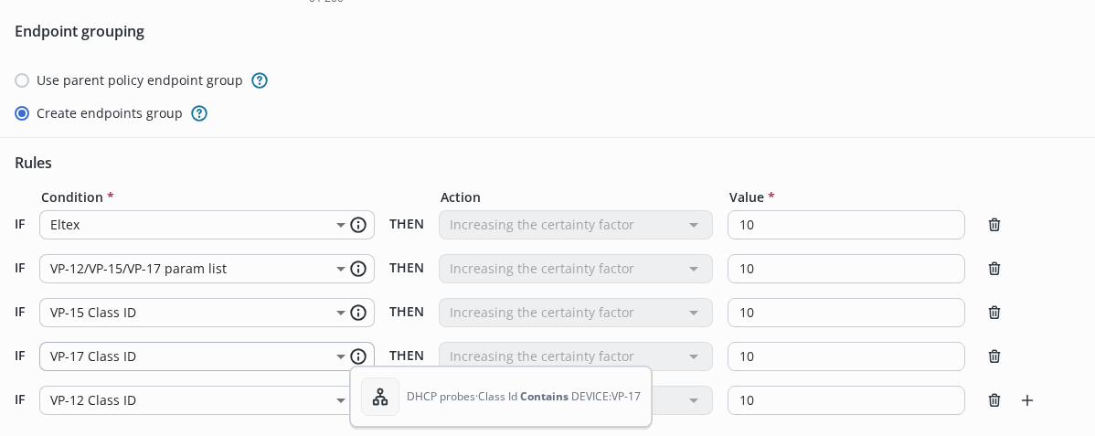1095x436 pixels.
Task: Click the DHCP probes network icon in tooltip
Action: tap(380, 397)
